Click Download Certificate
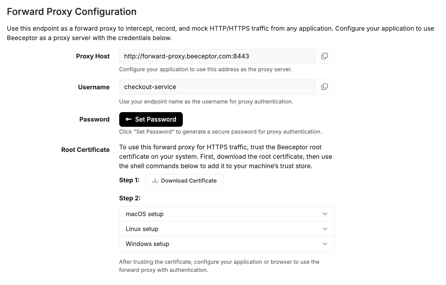 [184, 180]
